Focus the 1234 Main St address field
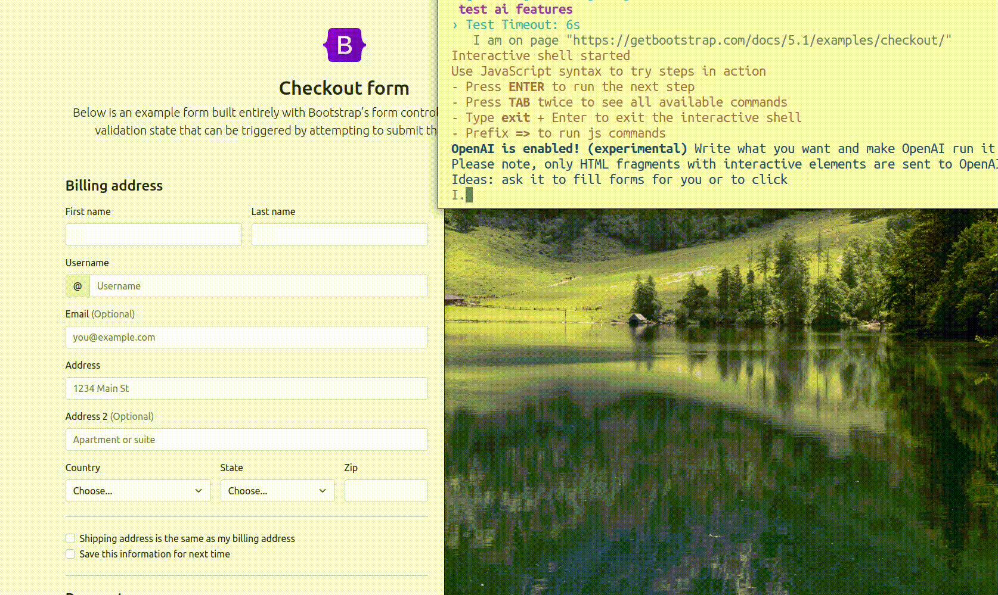The height and width of the screenshot is (595, 998). coord(246,388)
